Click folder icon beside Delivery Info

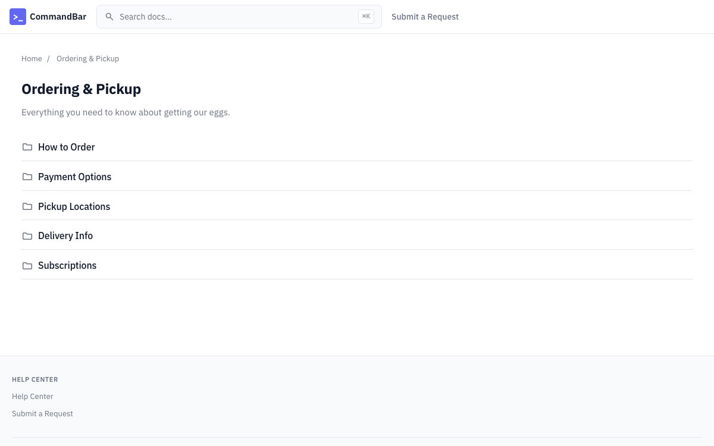(27, 236)
